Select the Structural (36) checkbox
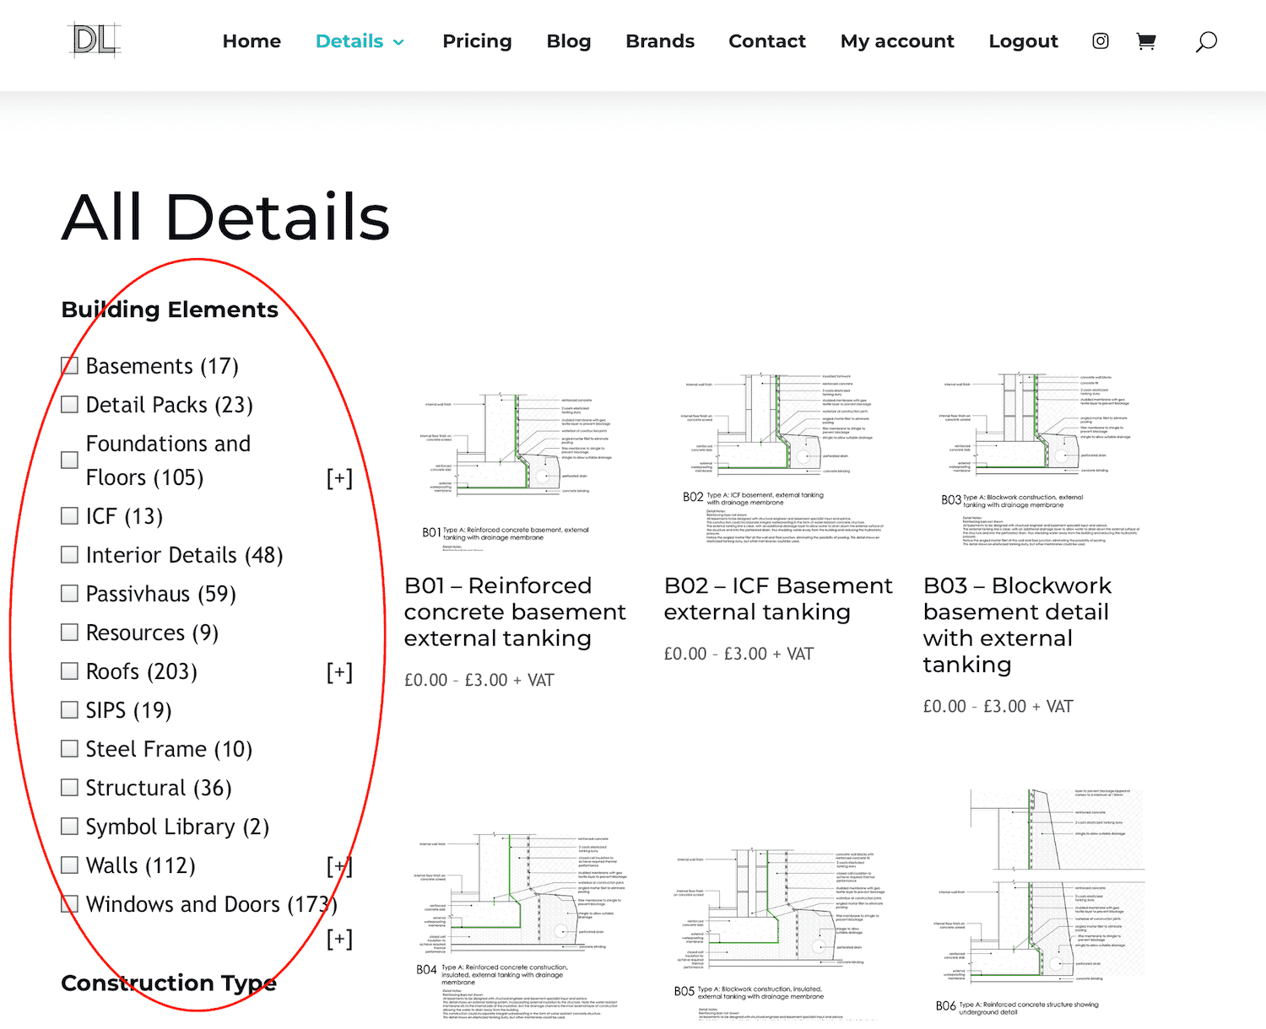Viewport: 1266px width, 1029px height. click(x=70, y=788)
